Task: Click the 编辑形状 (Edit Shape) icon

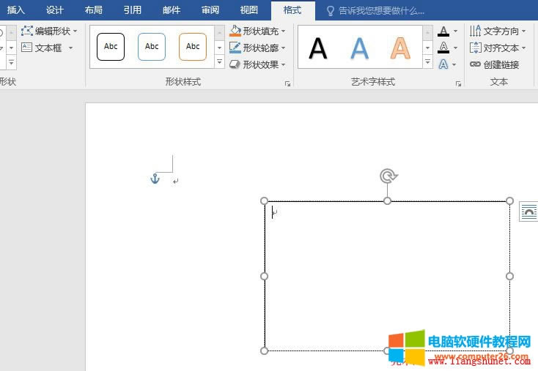Action: [x=27, y=31]
